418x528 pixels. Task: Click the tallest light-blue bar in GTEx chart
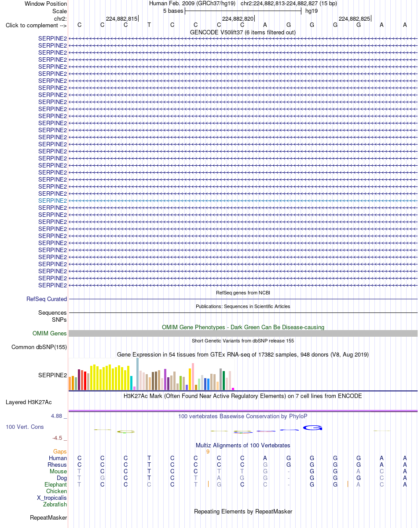point(138,374)
